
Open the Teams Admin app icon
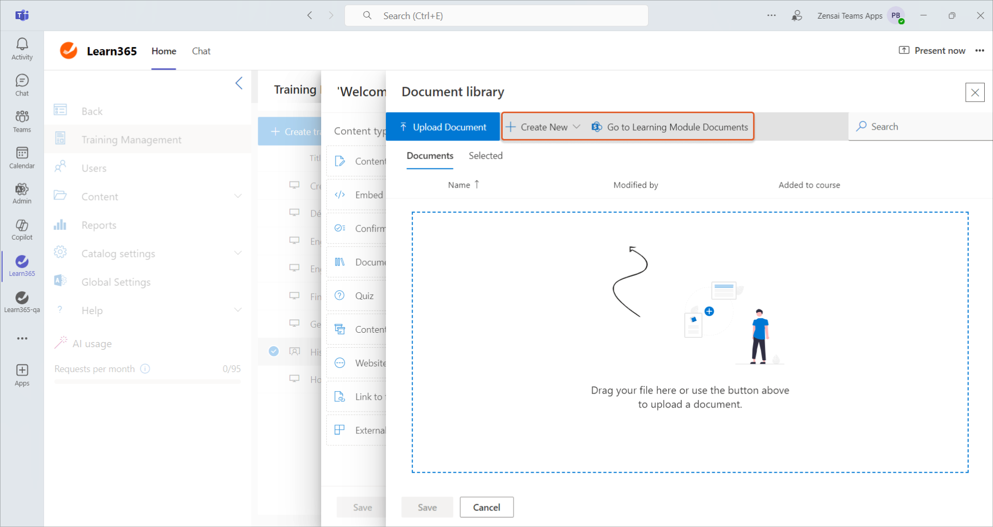point(22,193)
